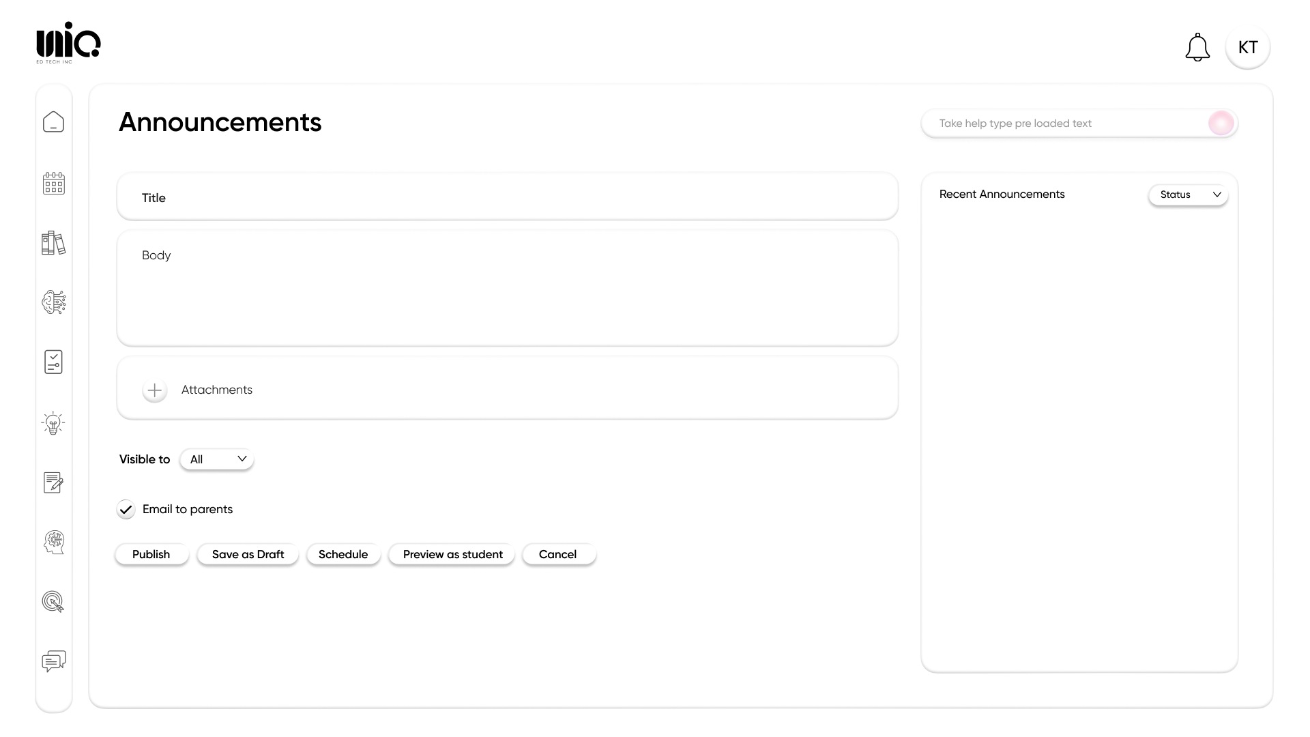Image resolution: width=1310 pixels, height=737 pixels.
Task: Open the Library books icon
Action: point(53,243)
